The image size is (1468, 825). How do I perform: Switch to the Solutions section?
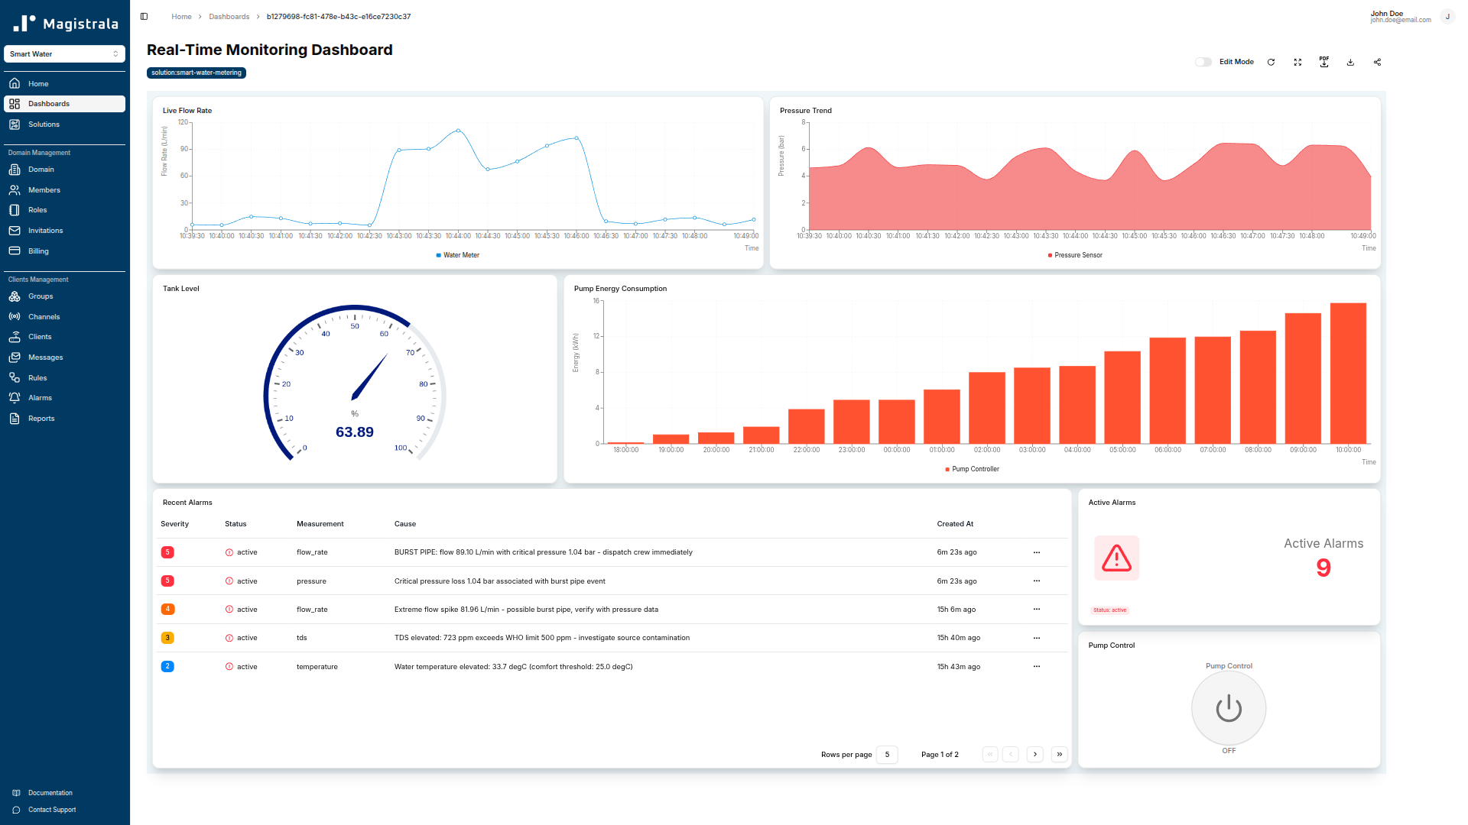[43, 124]
